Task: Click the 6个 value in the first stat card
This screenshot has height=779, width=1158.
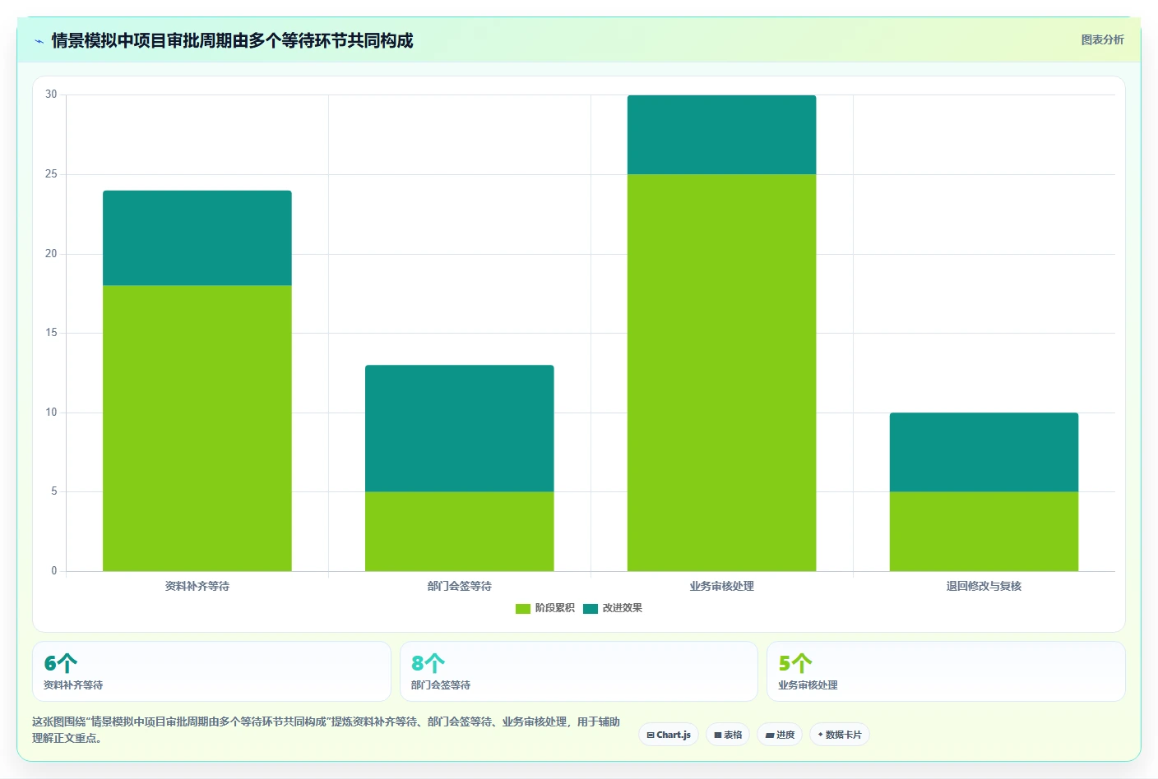Action: 60,663
